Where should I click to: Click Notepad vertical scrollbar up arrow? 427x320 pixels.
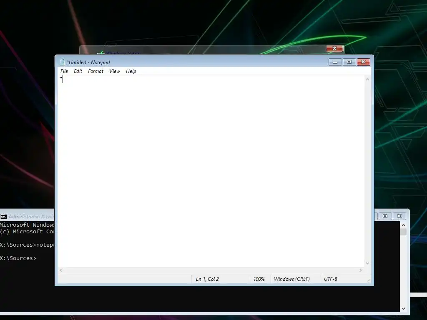pos(368,80)
